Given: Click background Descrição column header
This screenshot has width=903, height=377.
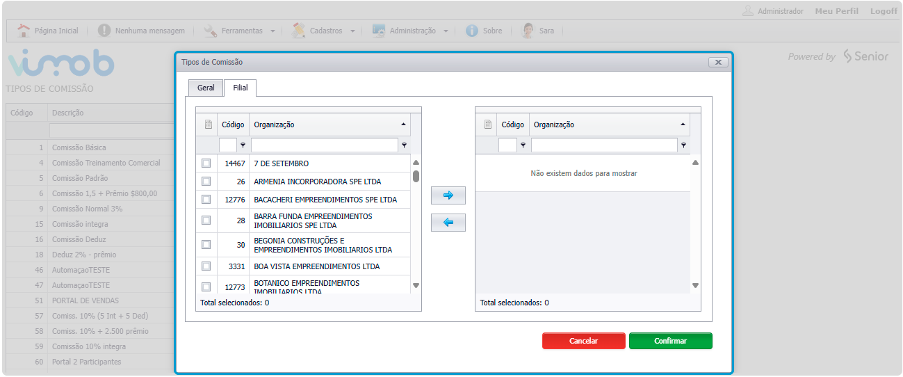Looking at the screenshot, I should pos(111,113).
